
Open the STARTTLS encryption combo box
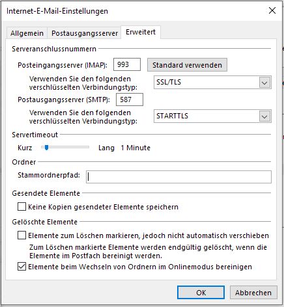(212, 116)
